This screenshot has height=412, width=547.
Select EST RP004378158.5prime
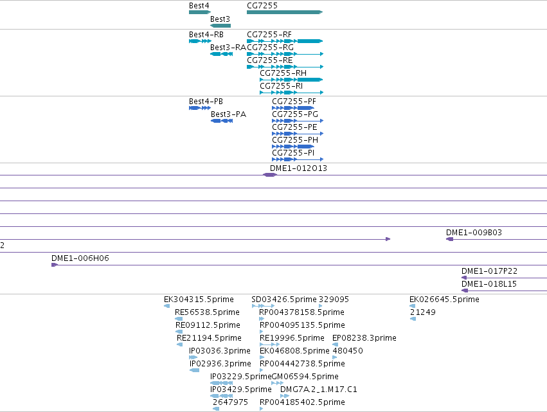point(301,312)
